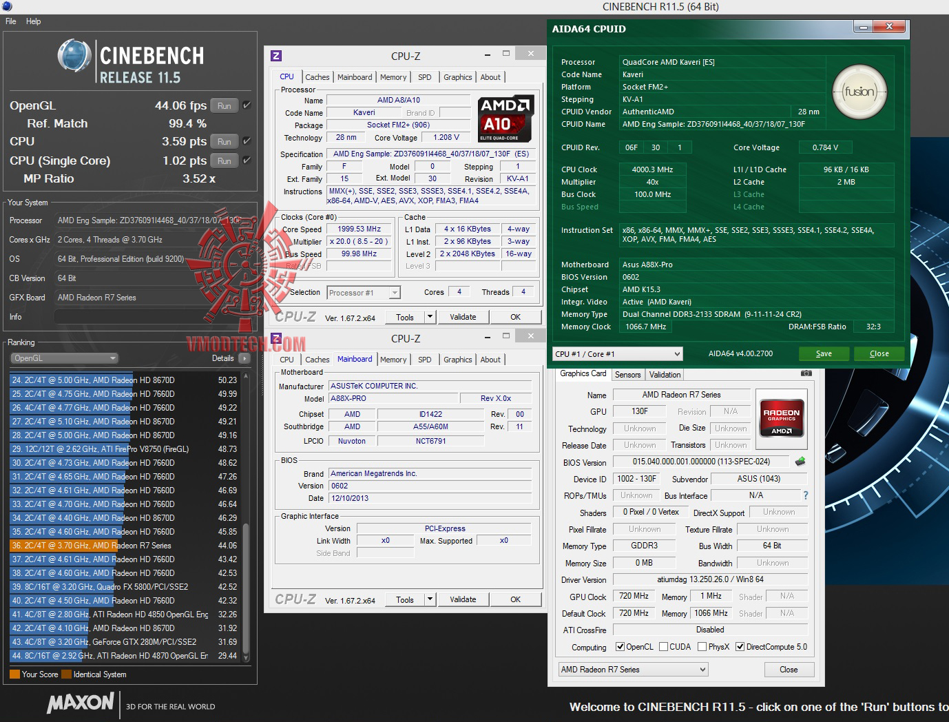Open the About tab in the upper CPU-Z window

click(x=490, y=77)
